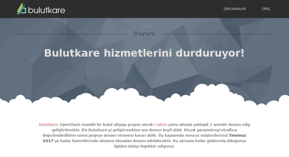Screen dimensions: 289x157
Task: Follow the red Bulutkare link in paragraph
Action: pos(48,125)
